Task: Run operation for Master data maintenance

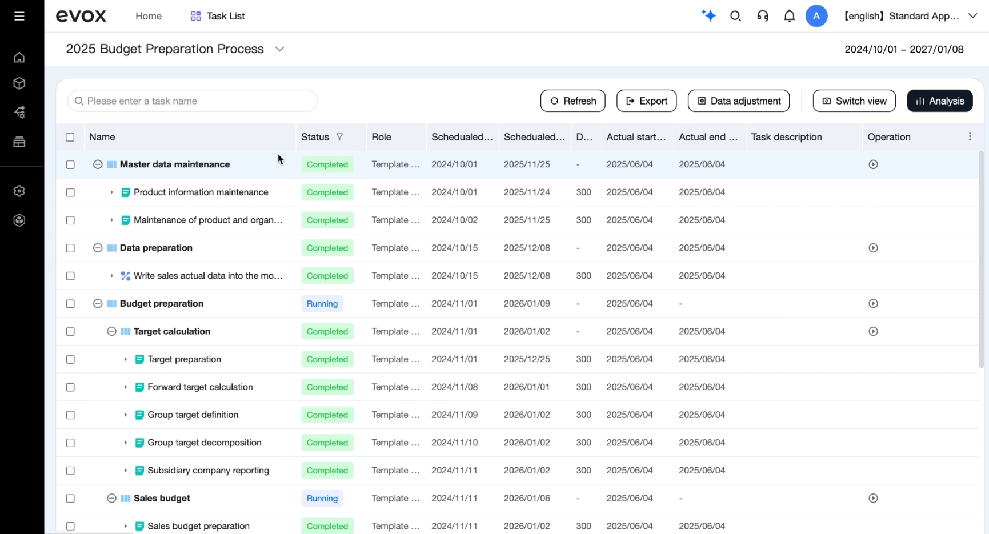Action: 873,164
